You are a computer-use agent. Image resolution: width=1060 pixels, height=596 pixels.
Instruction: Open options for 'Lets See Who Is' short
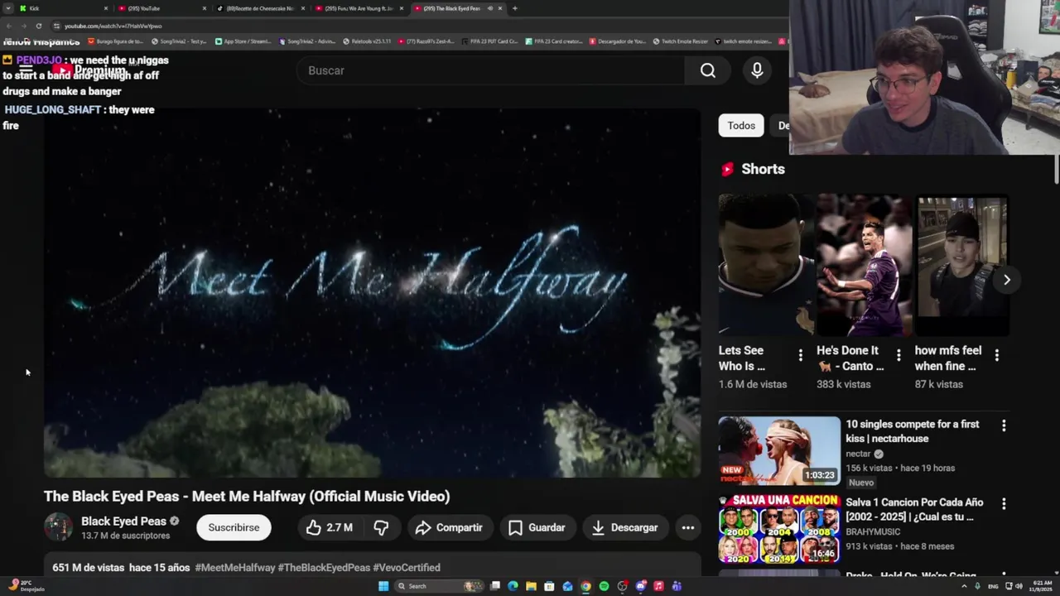coord(800,355)
